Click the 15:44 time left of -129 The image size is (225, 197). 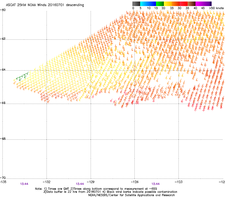pos(80,184)
